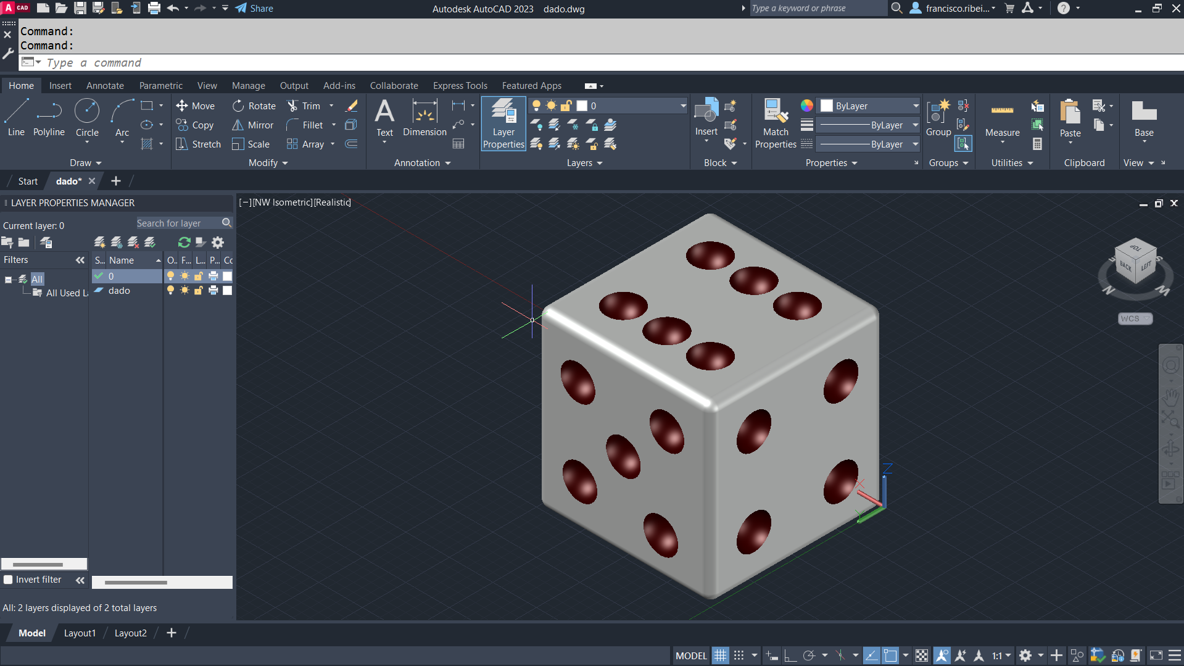The image size is (1184, 666).
Task: Toggle ortho mode in status bar
Action: 790,656
